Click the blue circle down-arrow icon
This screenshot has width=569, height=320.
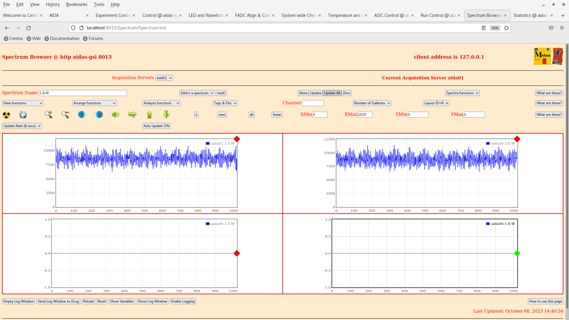pos(82,114)
